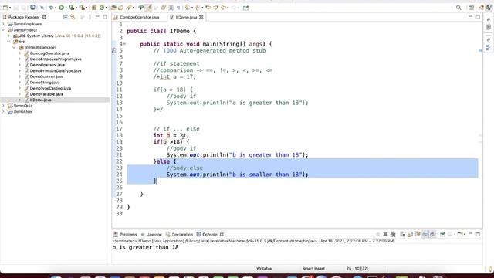
Task: Click line 18 code 'int b = 21;'
Action: 171,136
